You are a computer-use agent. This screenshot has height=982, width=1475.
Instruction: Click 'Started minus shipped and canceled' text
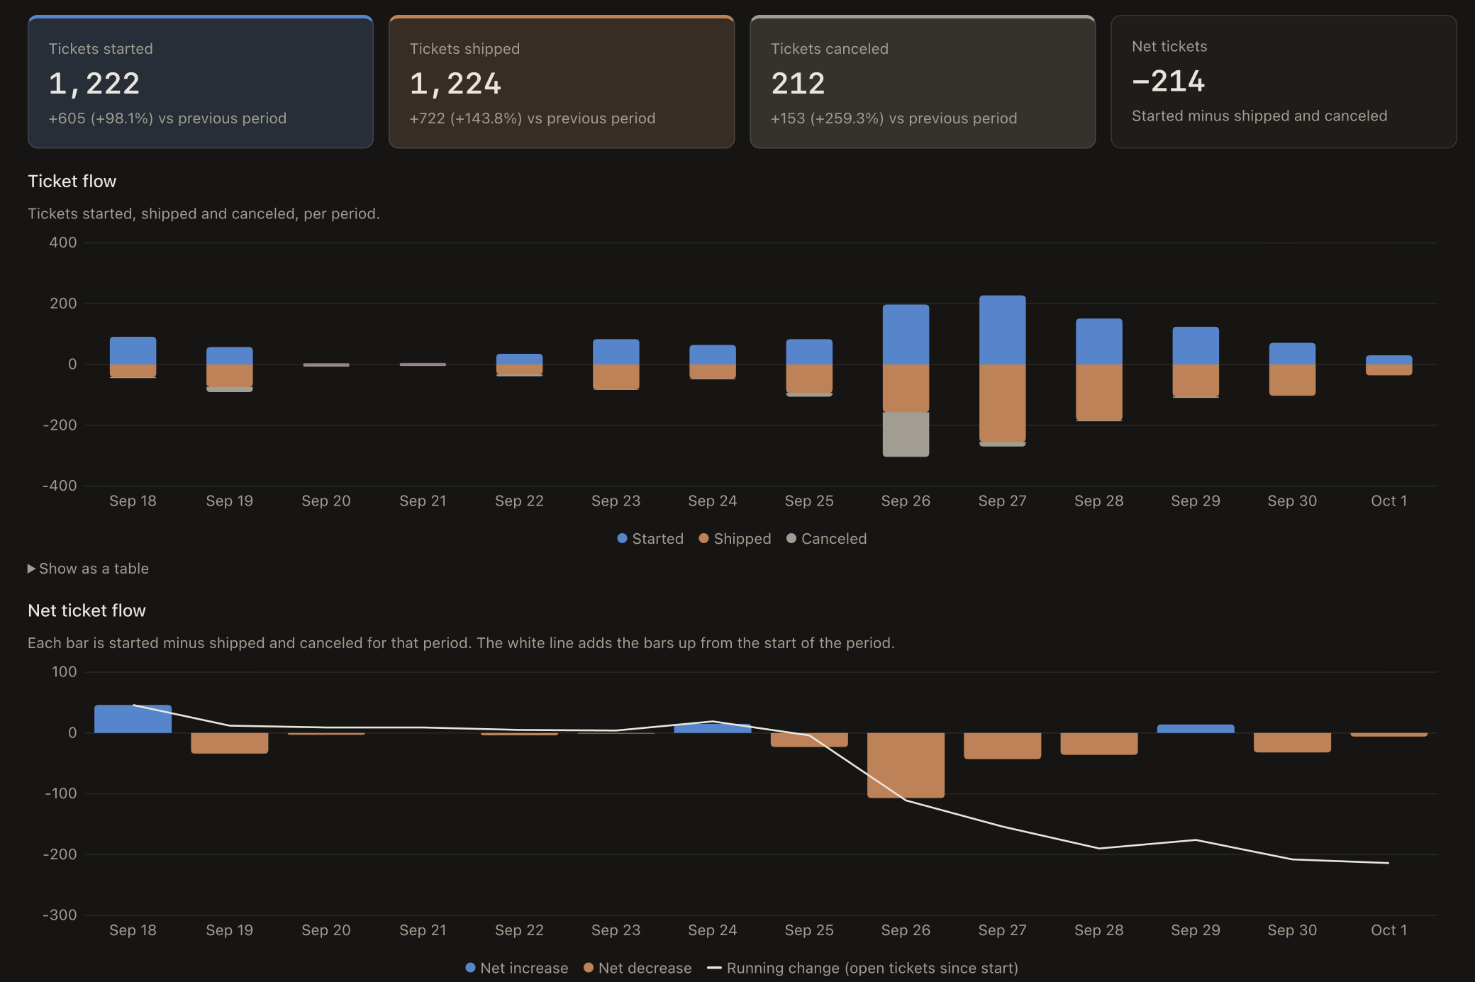pos(1259,116)
